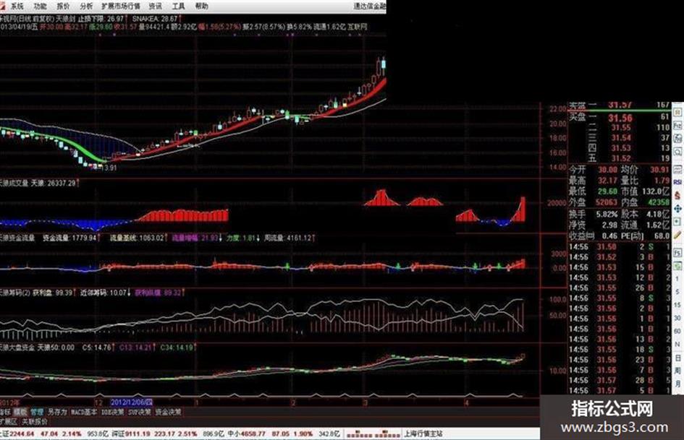Open the 资讯 menu
Image resolution: width=684 pixels, height=440 pixels.
pyautogui.click(x=155, y=6)
